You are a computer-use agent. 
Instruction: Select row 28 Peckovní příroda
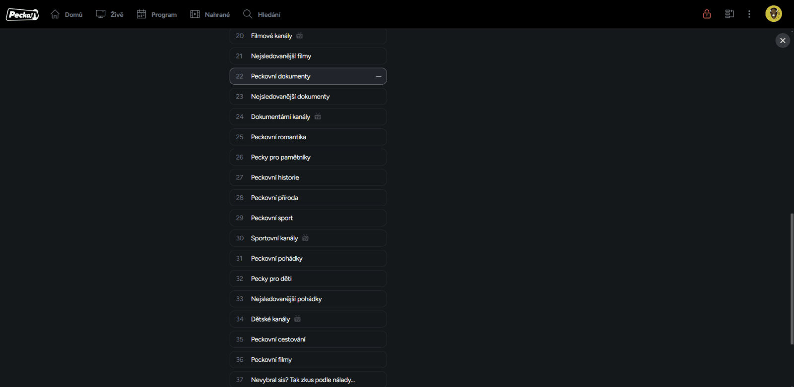[x=308, y=198]
